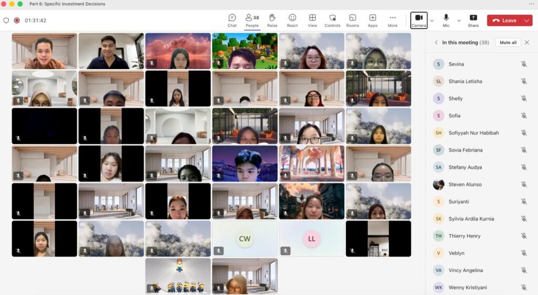Click the Raise hand icon
Screen dimensions: 538x295
(x=272, y=20)
